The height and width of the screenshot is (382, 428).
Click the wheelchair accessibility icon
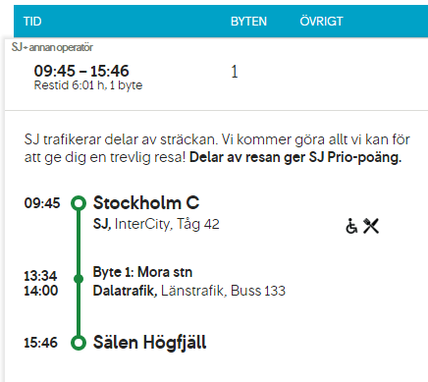pyautogui.click(x=351, y=226)
